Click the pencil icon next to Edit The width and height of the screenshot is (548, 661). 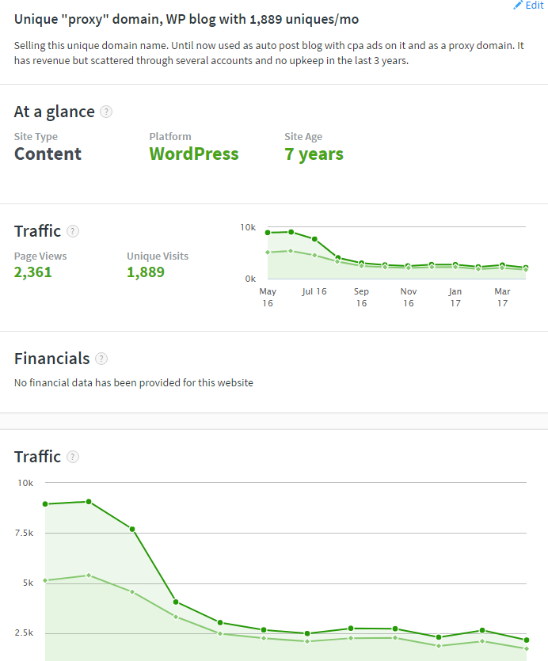click(518, 5)
